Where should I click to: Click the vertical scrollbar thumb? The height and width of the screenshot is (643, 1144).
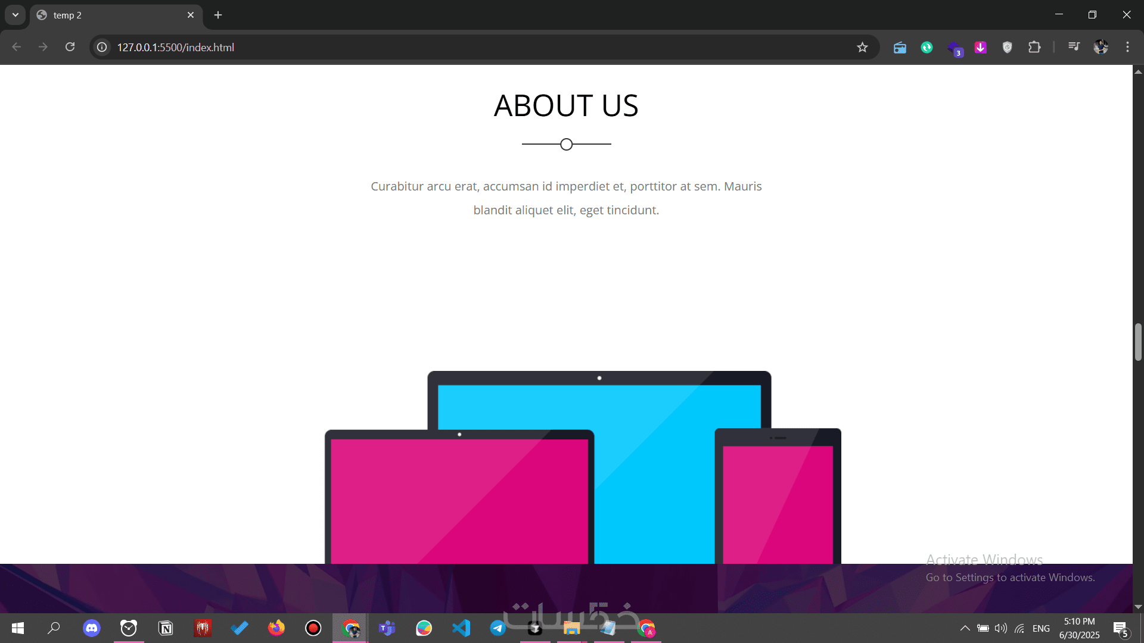pos(1138,342)
